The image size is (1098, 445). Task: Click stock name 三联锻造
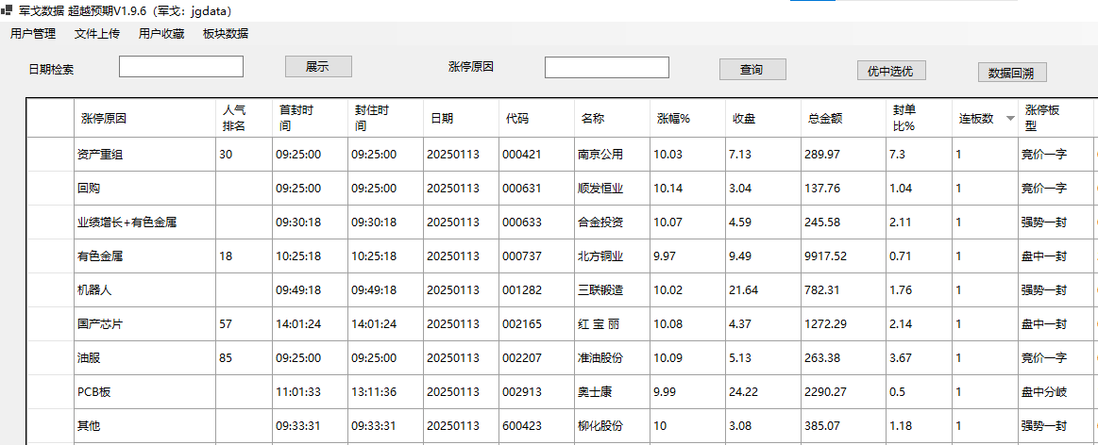(613, 290)
